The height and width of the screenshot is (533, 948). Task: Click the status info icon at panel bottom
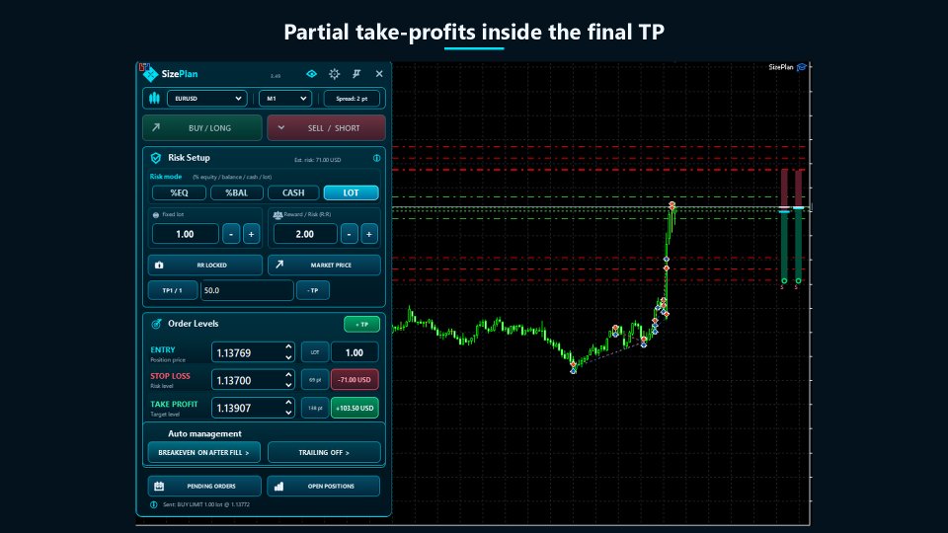pos(154,504)
